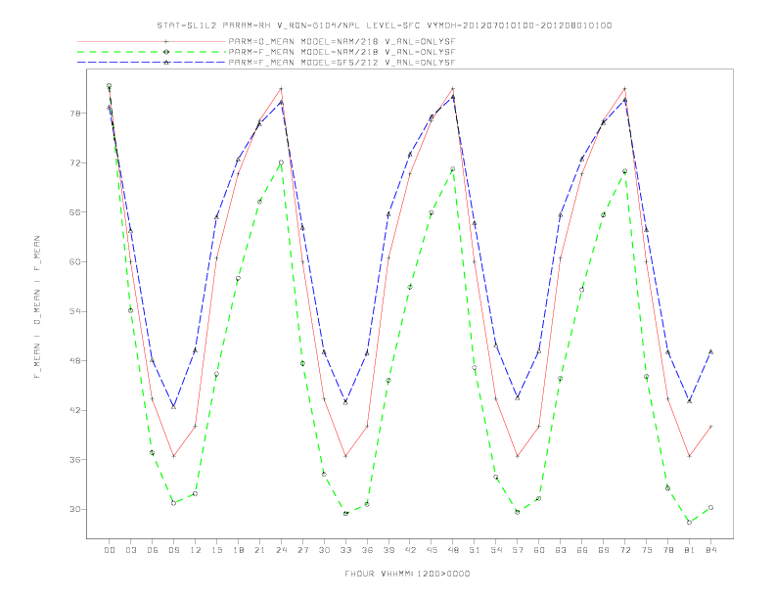Screen dimensions: 775x599
Task: Click y-axis tick label 66
Action: (74, 212)
